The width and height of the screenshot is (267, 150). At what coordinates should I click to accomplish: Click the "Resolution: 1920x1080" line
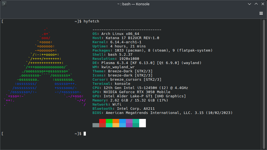click(x=116, y=59)
